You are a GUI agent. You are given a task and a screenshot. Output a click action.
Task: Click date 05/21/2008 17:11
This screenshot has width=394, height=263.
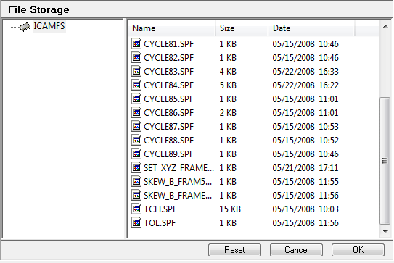coord(305,168)
